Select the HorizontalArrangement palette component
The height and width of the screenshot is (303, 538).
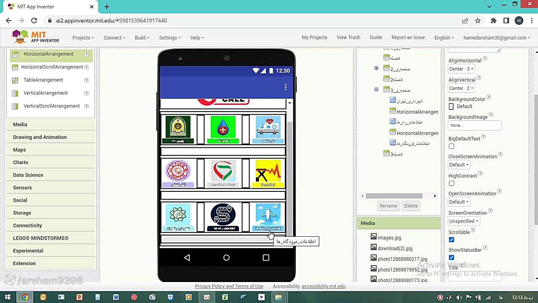coord(48,54)
